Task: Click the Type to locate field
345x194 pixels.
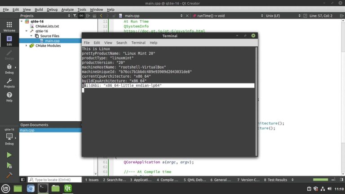Action: click(55, 180)
